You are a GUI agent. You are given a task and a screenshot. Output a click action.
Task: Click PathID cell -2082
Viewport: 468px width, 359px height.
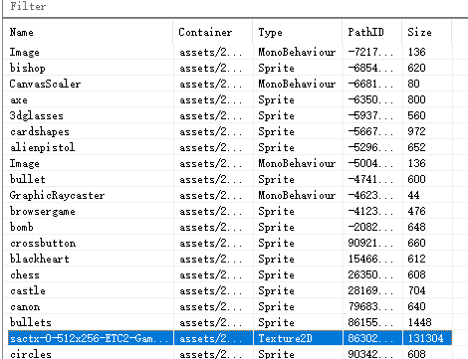tap(370, 227)
